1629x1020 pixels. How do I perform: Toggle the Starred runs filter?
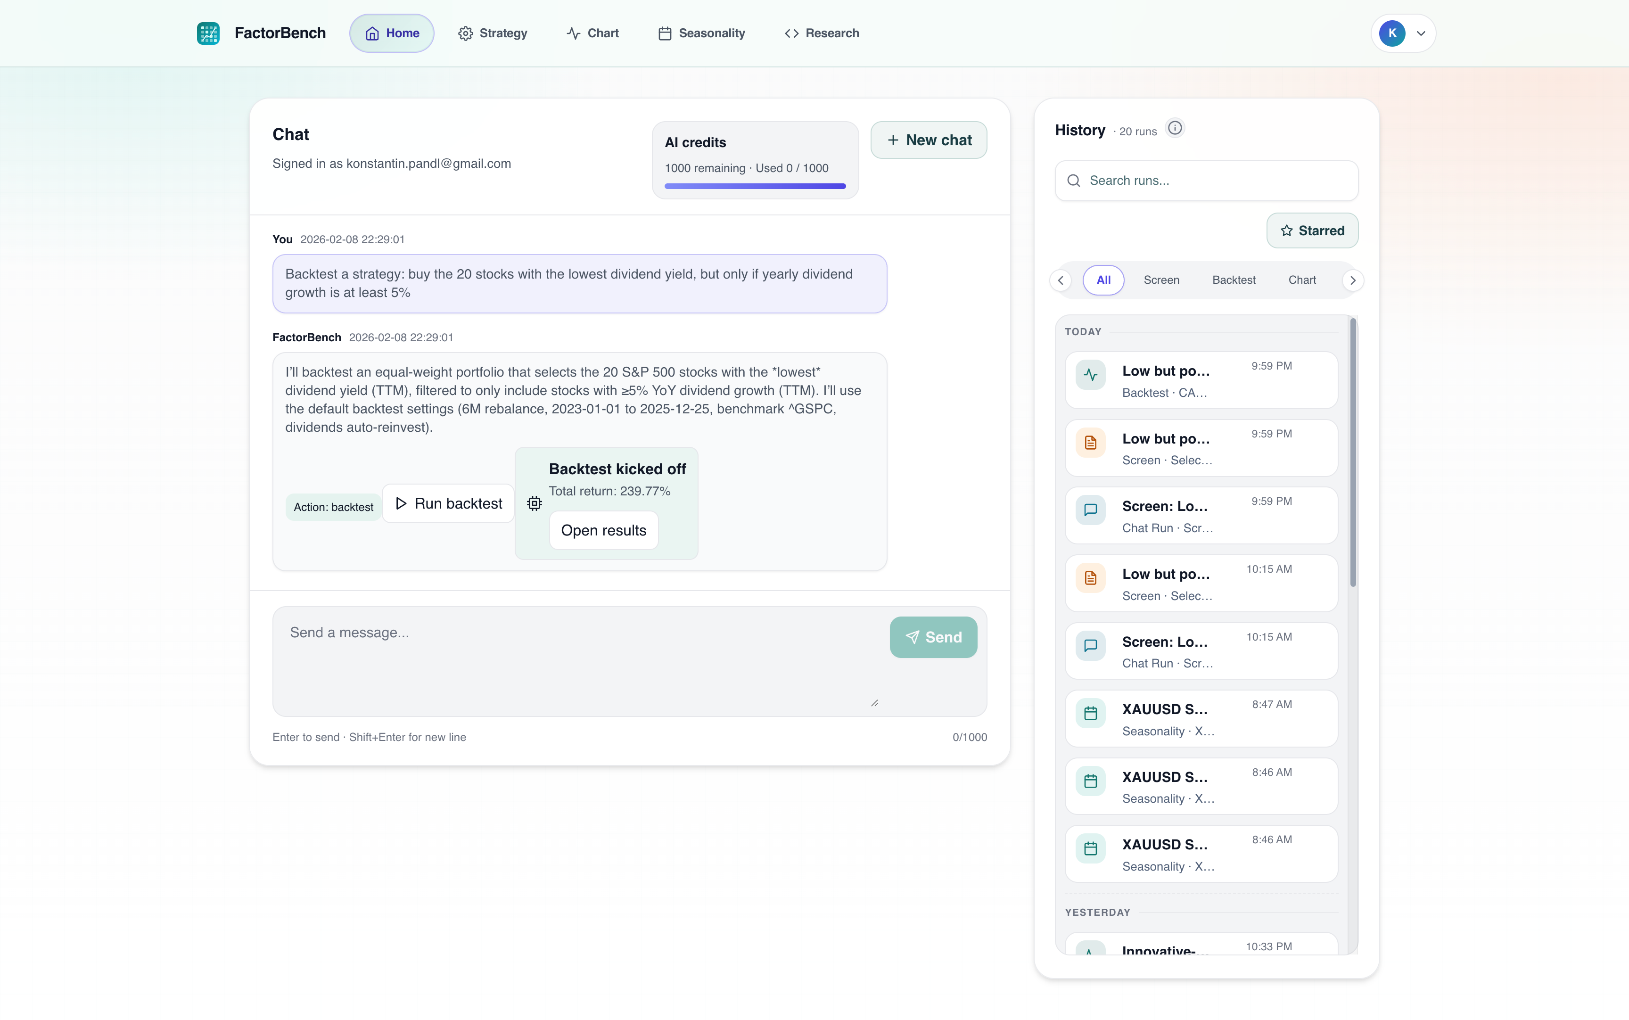(x=1312, y=230)
